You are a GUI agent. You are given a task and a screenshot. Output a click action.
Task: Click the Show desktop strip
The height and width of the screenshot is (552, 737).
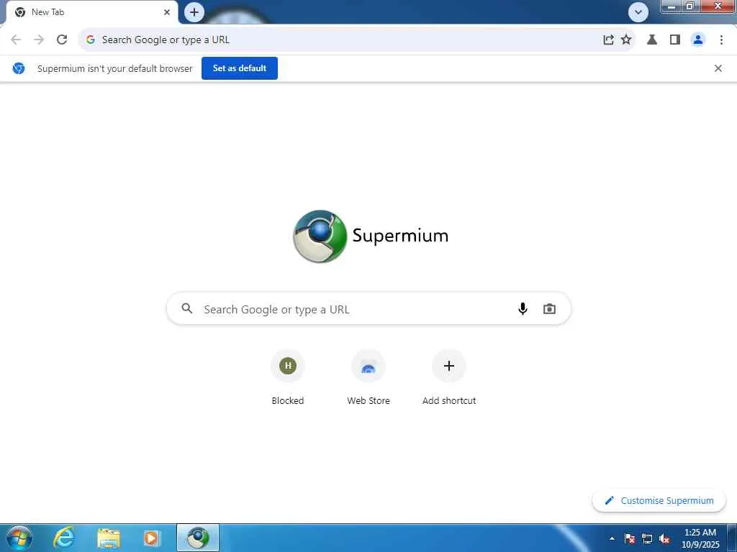(x=731, y=538)
